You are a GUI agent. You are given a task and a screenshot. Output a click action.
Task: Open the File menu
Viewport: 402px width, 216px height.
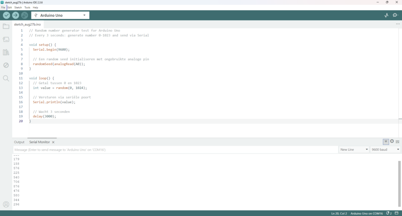pyautogui.click(x=3, y=7)
